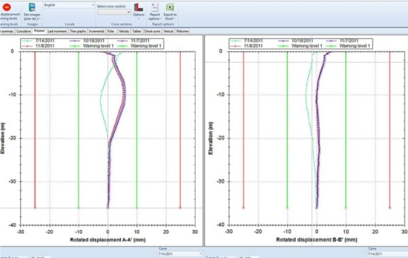Image resolution: width=408 pixels, height=258 pixels.
Task: Open the Check sums tab
Action: tap(152, 31)
